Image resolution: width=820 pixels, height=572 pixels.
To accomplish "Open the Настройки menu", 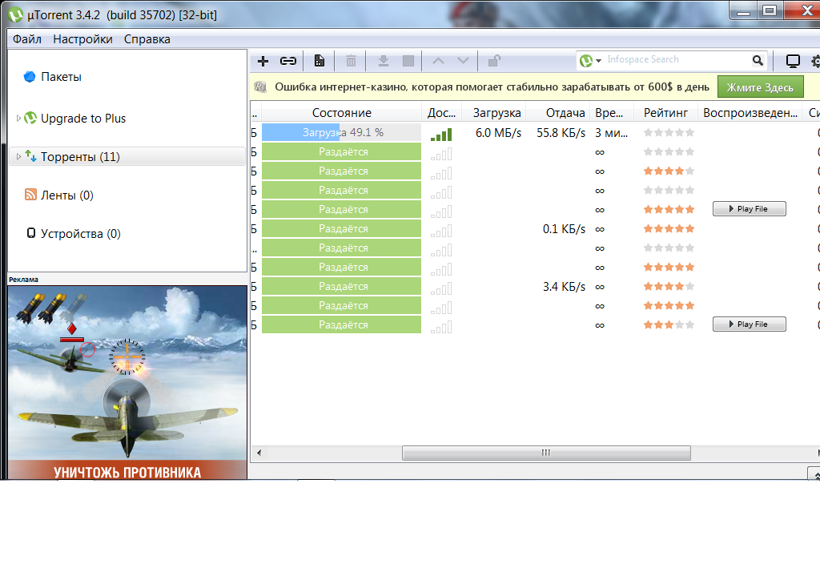I will (82, 38).
